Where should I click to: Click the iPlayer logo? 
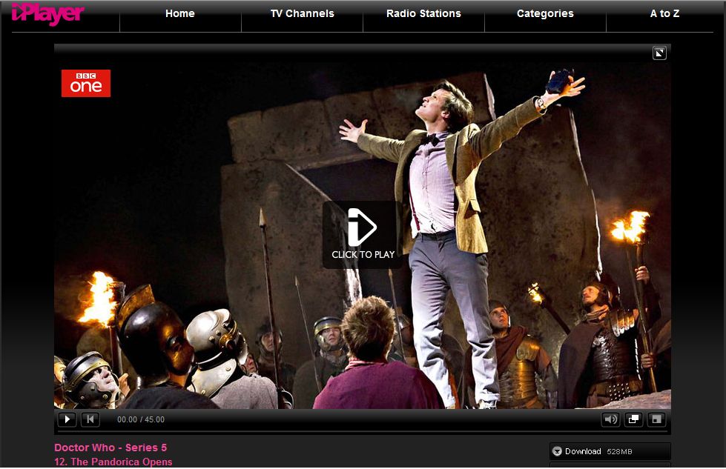click(x=47, y=13)
